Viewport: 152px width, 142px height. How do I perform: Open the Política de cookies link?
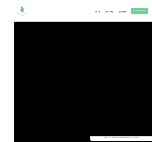click(110, 137)
